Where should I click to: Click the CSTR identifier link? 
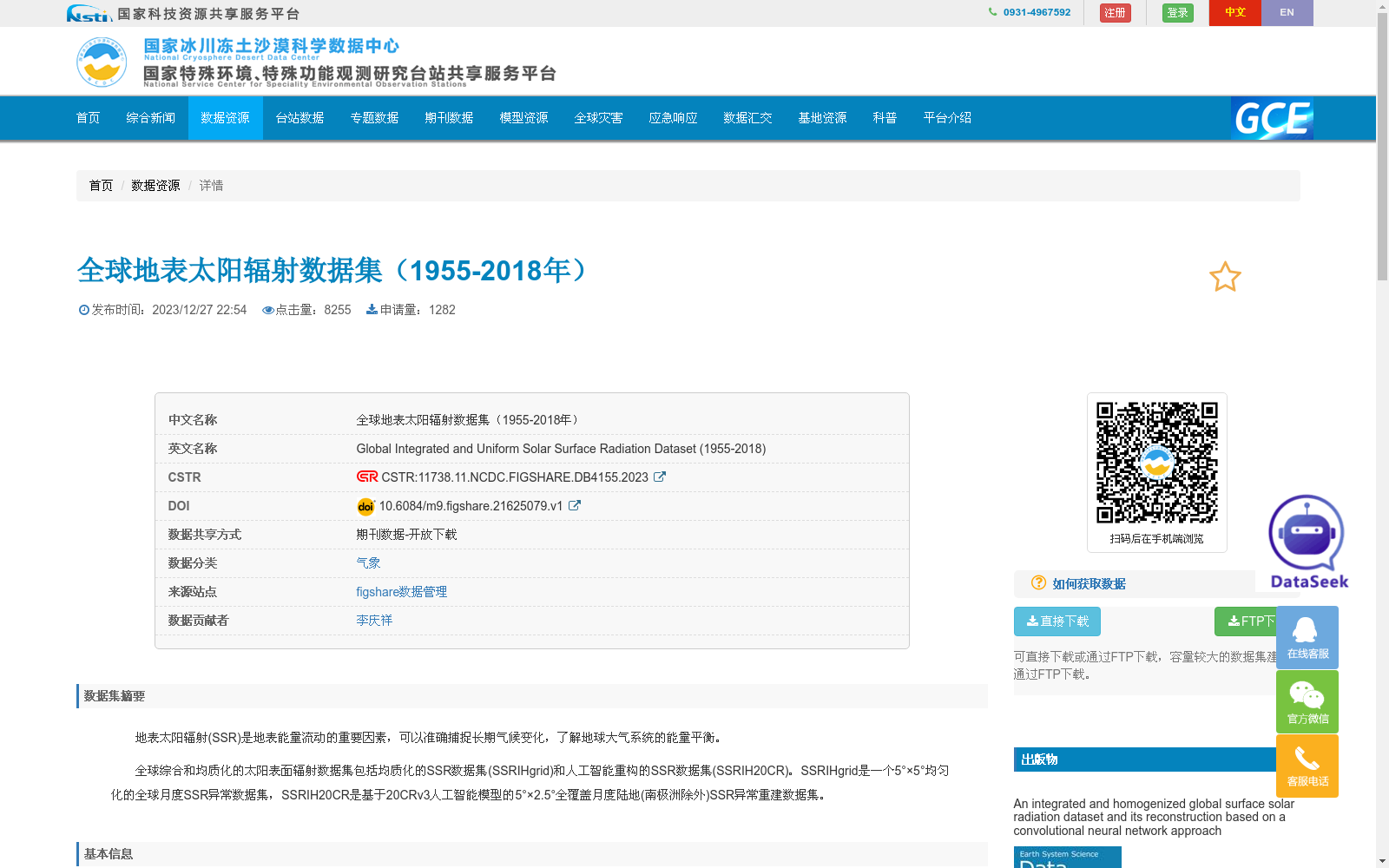[515, 477]
